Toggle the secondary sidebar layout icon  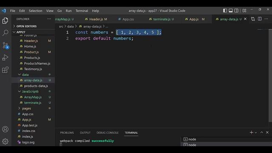pyautogui.click(x=236, y=11)
